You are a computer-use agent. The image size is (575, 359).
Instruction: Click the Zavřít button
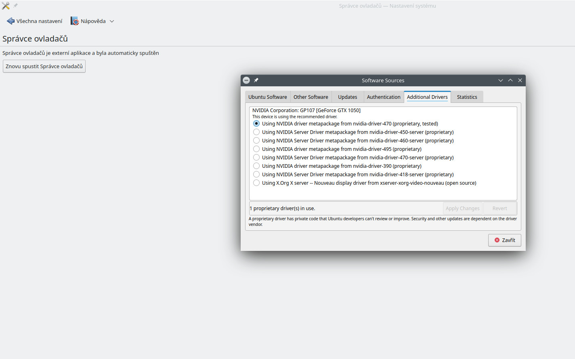[505, 240]
